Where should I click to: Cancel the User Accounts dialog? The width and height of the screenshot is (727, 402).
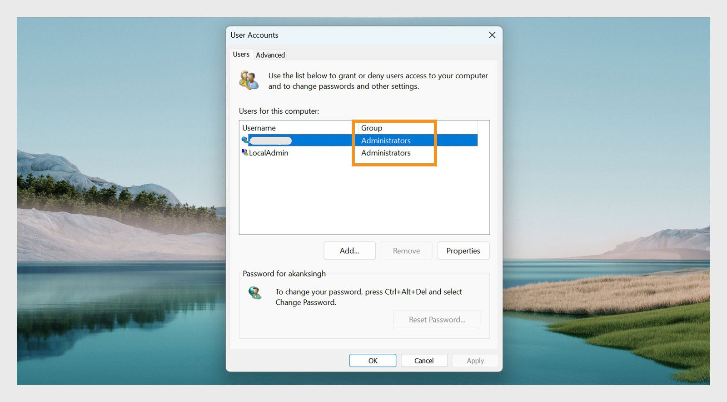tap(424, 361)
